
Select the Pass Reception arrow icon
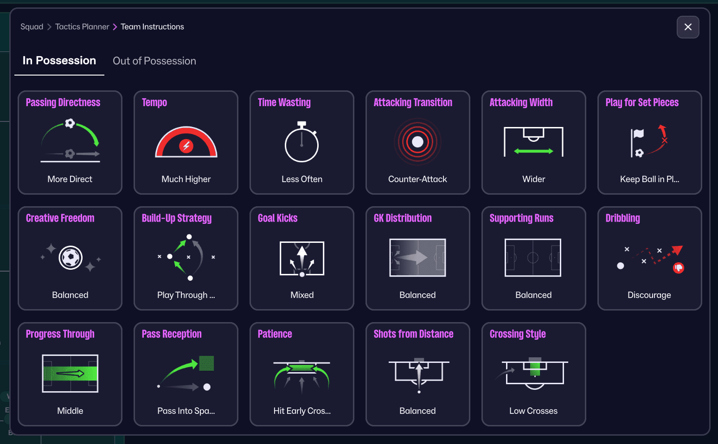[186, 374]
